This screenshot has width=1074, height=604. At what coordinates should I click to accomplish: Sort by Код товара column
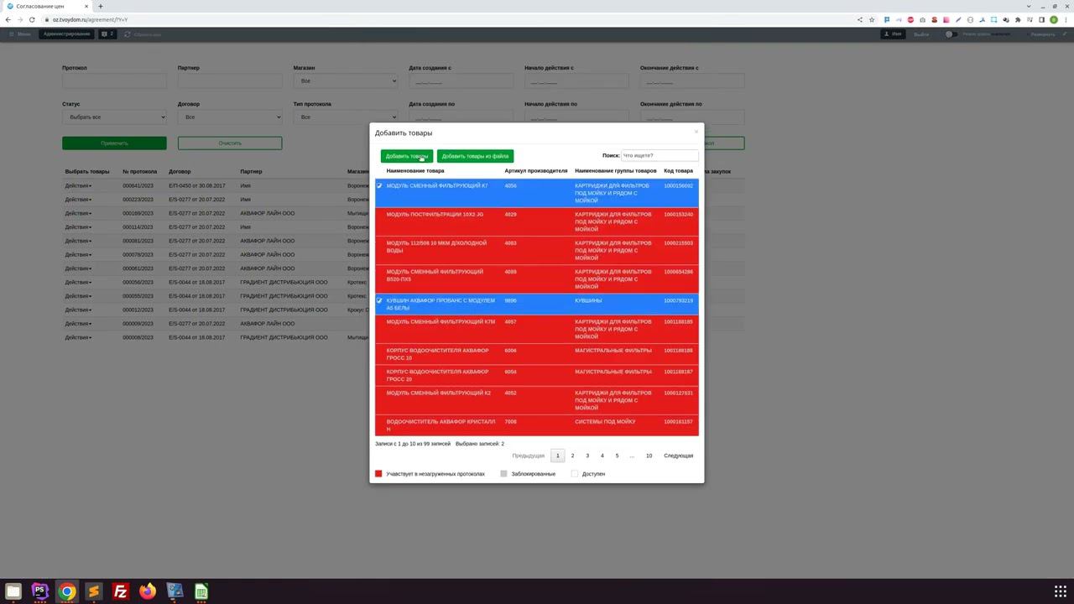[x=679, y=171]
